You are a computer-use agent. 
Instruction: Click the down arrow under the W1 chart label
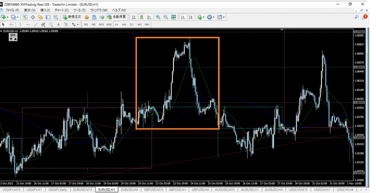[x=11, y=39]
